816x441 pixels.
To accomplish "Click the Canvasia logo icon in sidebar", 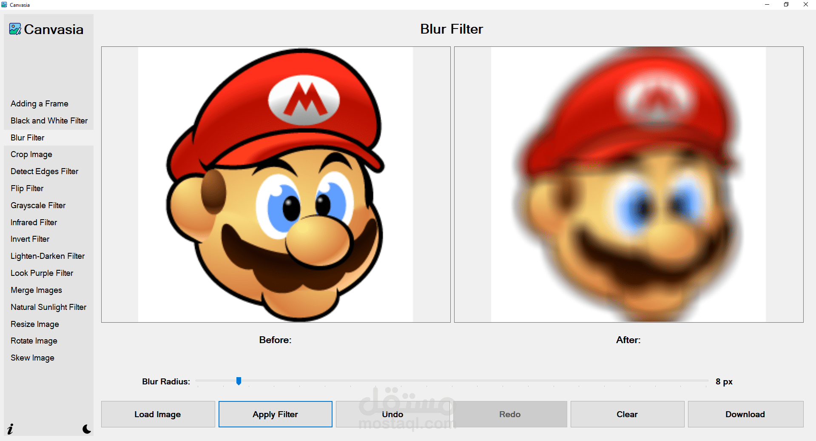I will click(15, 29).
